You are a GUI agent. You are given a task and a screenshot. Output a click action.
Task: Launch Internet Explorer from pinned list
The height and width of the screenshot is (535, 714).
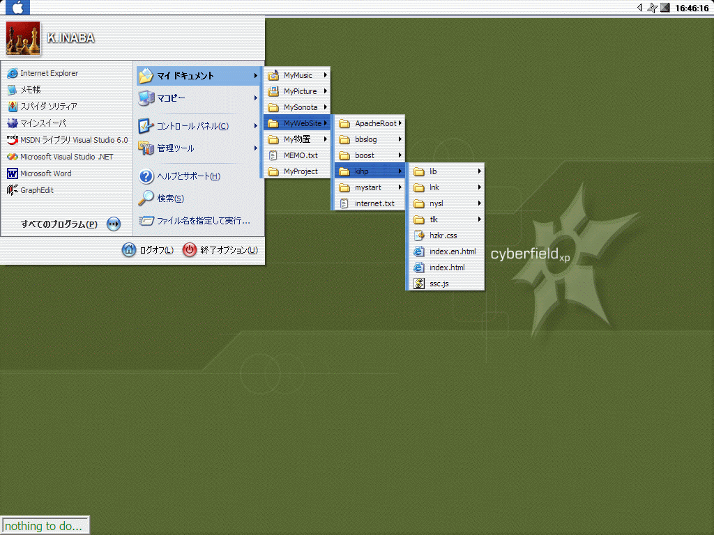pos(43,73)
